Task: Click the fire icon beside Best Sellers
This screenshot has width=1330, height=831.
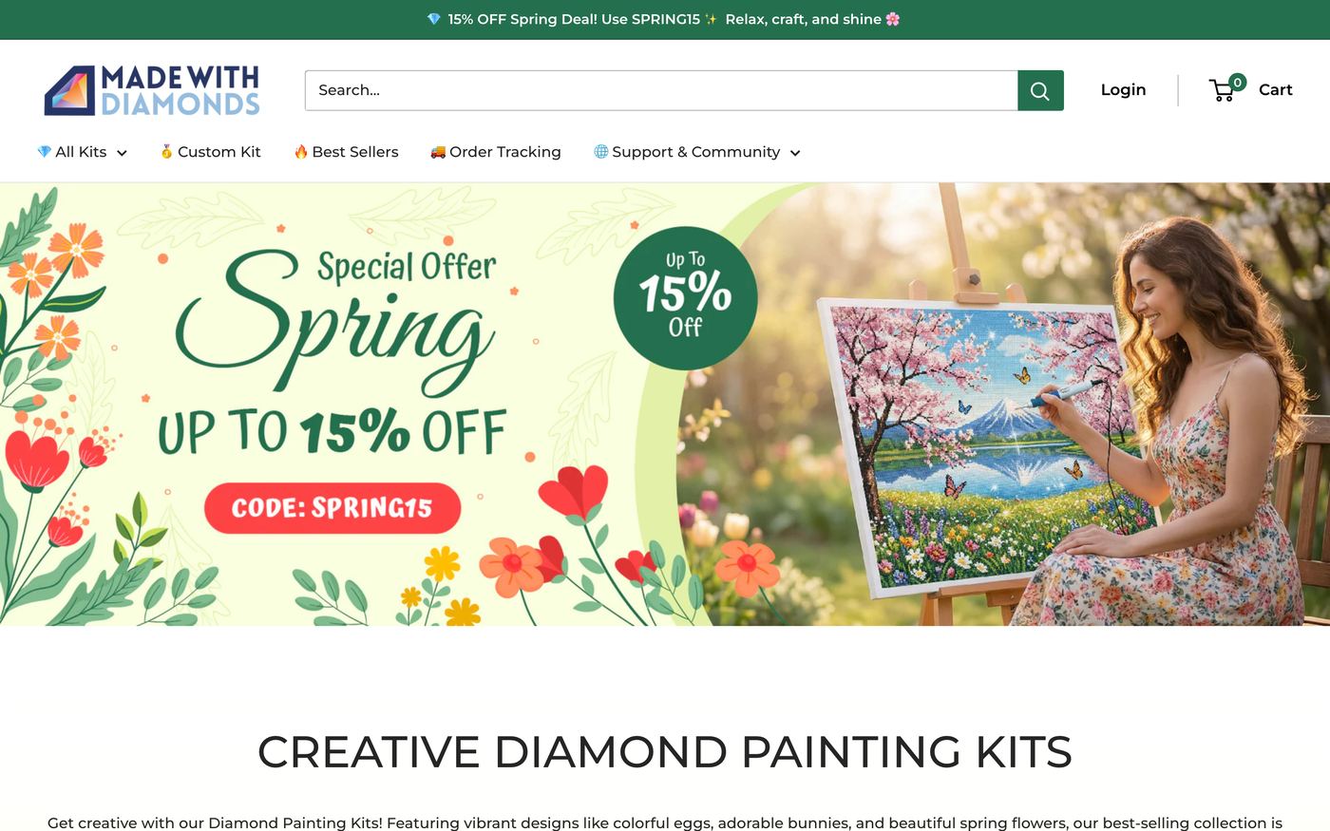Action: click(x=301, y=152)
